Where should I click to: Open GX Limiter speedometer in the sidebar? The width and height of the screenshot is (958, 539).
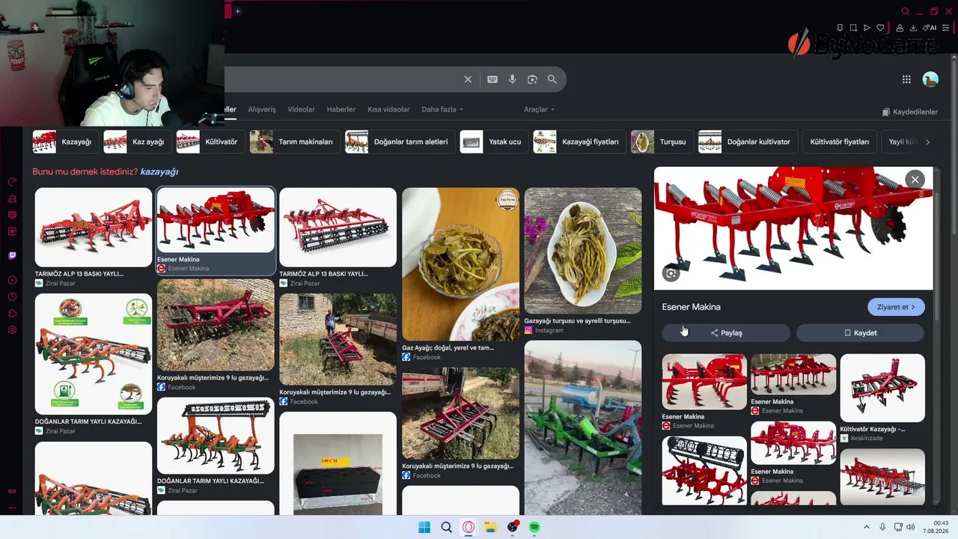tap(12, 182)
